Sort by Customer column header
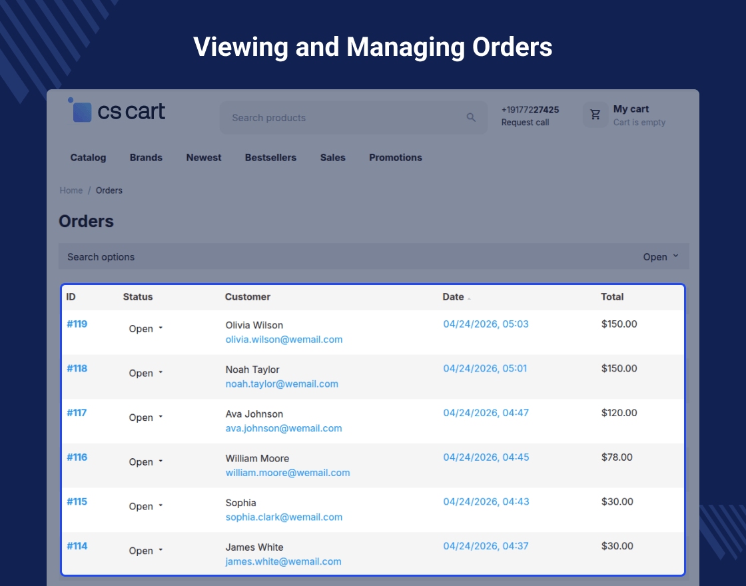The height and width of the screenshot is (586, 746). coord(247,297)
